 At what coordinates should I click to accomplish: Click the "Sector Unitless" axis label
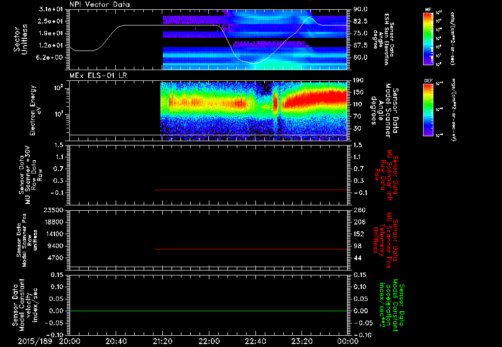(21, 39)
